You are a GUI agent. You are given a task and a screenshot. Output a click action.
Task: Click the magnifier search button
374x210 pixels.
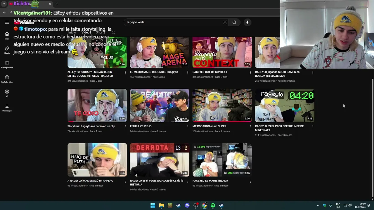(x=234, y=22)
